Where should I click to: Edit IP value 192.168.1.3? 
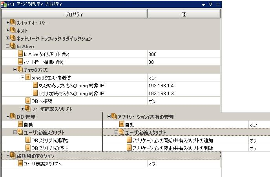point(184,93)
